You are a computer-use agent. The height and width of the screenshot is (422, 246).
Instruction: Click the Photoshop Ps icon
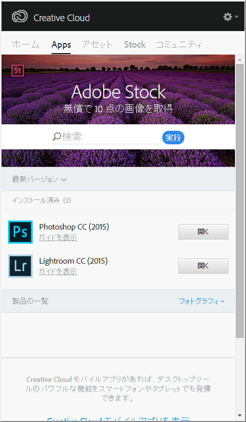pos(20,232)
